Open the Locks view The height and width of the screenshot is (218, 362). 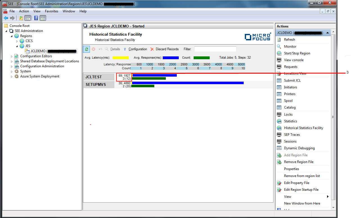tap(288, 114)
